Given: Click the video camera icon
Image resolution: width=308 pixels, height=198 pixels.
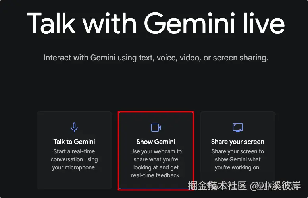Looking at the screenshot, I should pyautogui.click(x=156, y=128).
